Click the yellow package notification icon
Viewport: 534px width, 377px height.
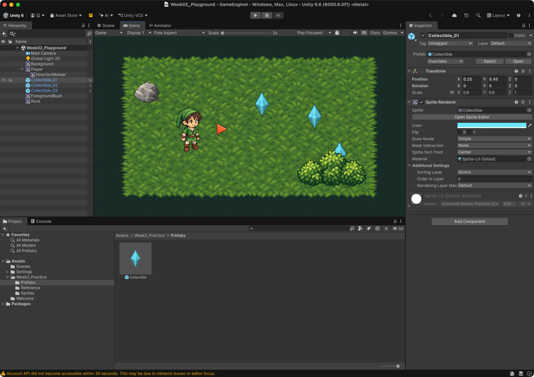pyautogui.click(x=91, y=15)
